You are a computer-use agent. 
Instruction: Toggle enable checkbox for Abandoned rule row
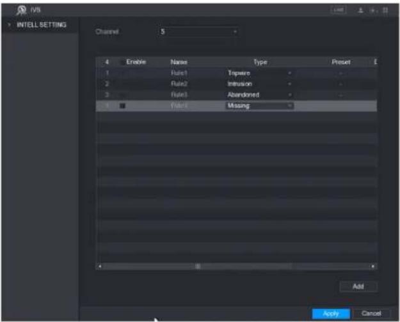click(x=122, y=95)
